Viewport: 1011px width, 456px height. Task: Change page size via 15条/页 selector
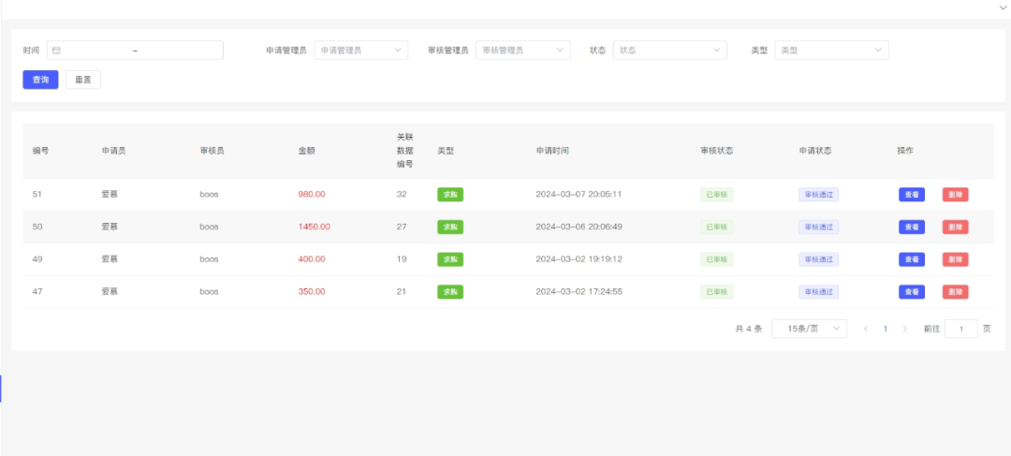809,329
